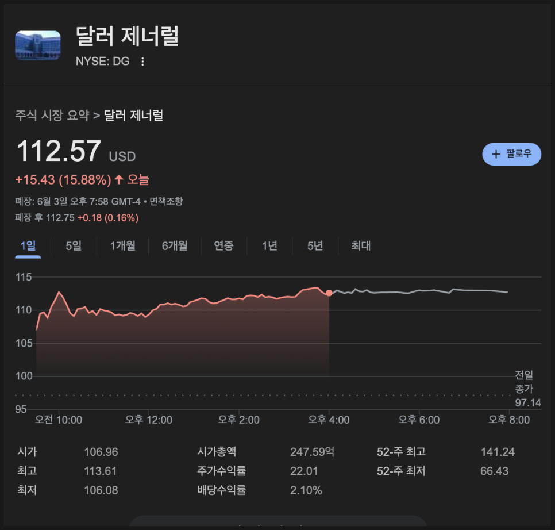Click the 오전 10:00 time axis label

coord(59,420)
